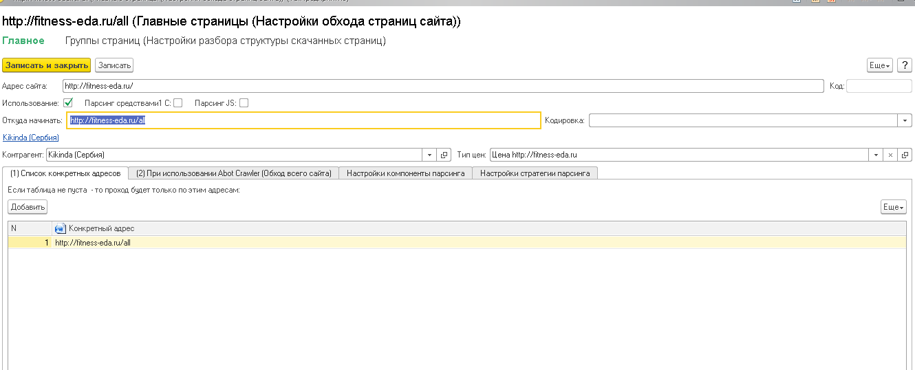The width and height of the screenshot is (915, 370).
Task: Enable the Парсинг средствами 1С checkbox
Action: (178, 103)
